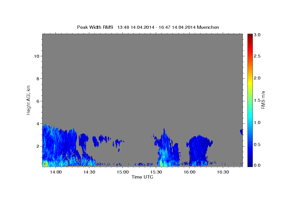Click the height tick label 4
Image resolution: width=300 pixels, height=200 pixels.
(38, 124)
